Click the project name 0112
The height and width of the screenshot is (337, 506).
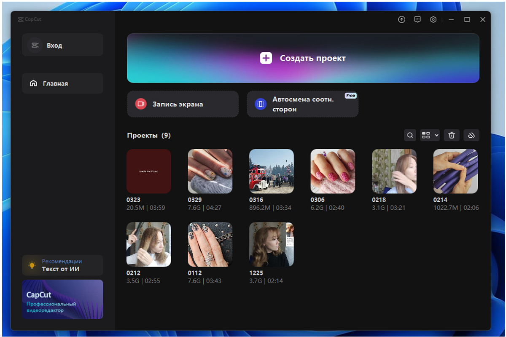point(195,273)
